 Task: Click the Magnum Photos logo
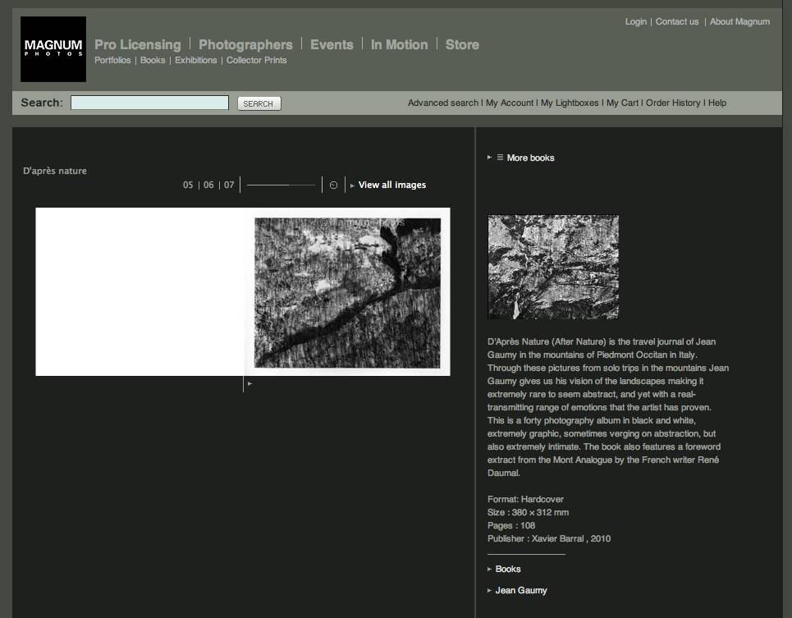pyautogui.click(x=53, y=49)
